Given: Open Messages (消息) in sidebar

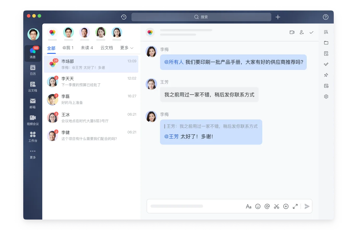Looking at the screenshot, I should click(x=33, y=53).
